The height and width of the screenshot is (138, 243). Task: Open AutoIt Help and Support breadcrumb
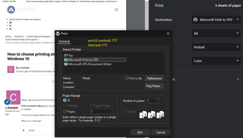tap(39, 36)
